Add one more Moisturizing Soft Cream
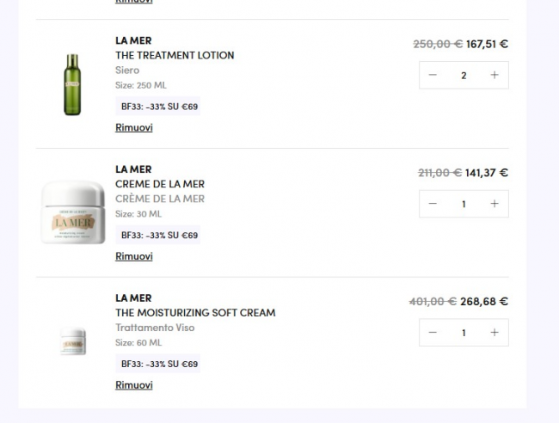The width and height of the screenshot is (559, 423). point(494,333)
